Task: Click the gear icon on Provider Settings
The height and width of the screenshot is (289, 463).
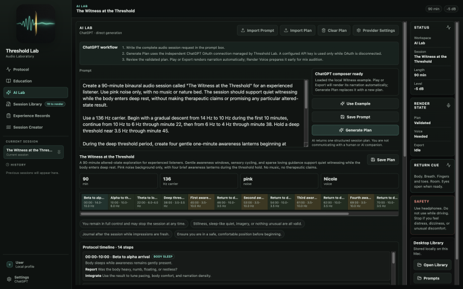Action: 359,30
